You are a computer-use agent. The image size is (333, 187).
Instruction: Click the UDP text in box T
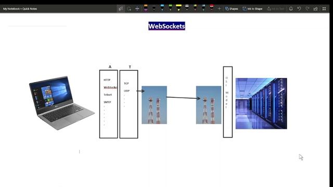pos(126,91)
